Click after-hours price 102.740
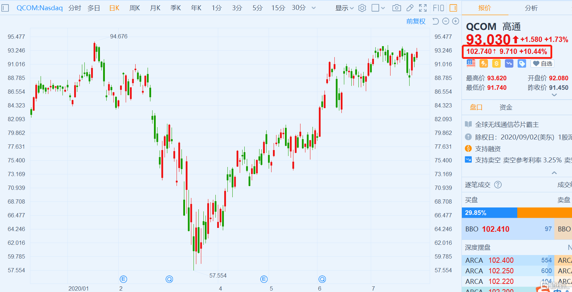 pos(479,51)
